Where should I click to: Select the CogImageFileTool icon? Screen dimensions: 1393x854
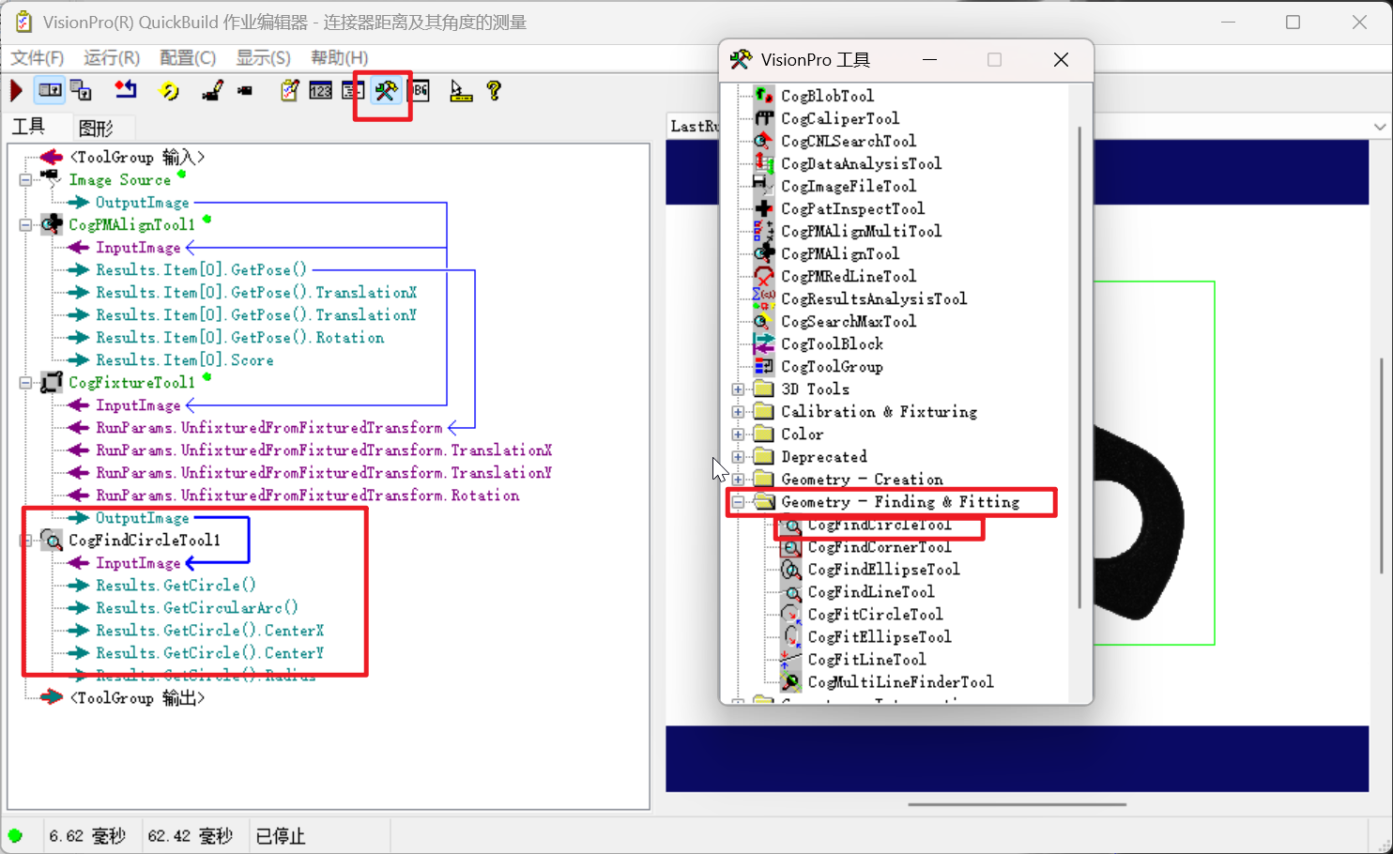(x=764, y=186)
